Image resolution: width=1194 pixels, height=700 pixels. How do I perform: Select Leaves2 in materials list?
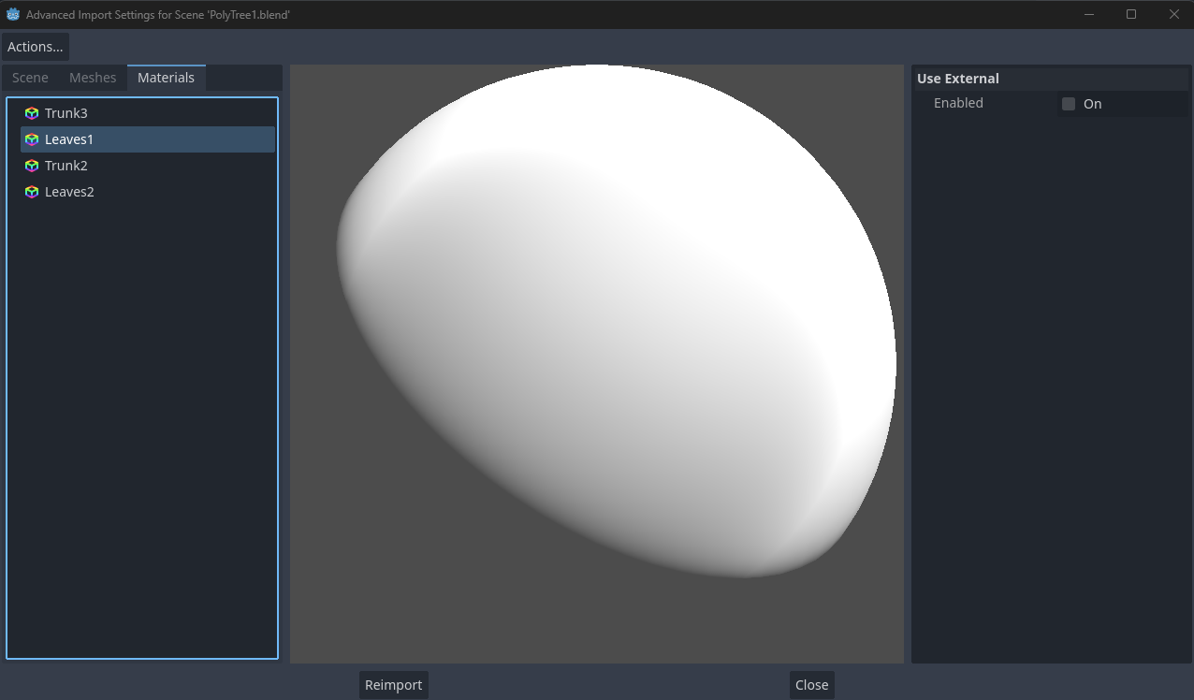tap(148, 192)
